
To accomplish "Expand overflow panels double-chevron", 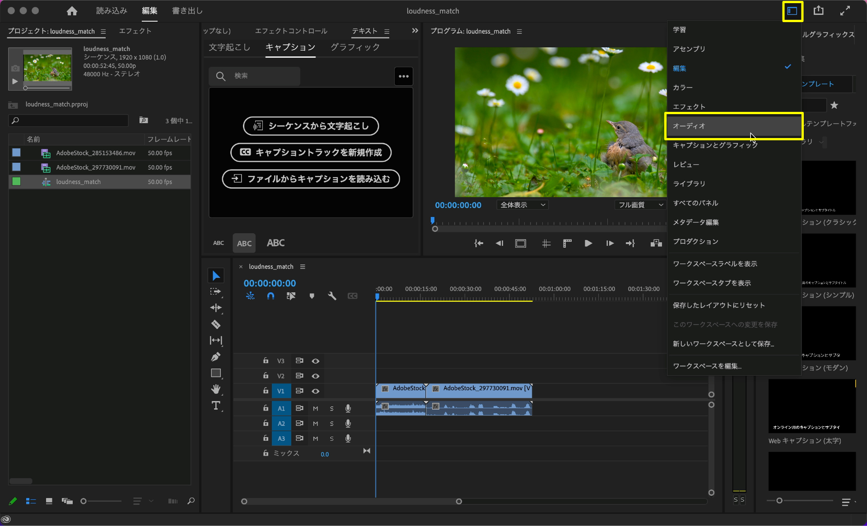I will click(415, 31).
